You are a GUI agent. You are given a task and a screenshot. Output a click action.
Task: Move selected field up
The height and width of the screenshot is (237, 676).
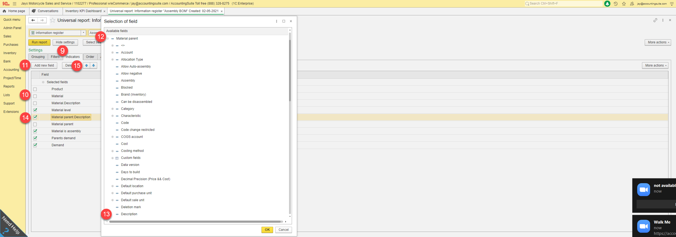pyautogui.click(x=87, y=65)
